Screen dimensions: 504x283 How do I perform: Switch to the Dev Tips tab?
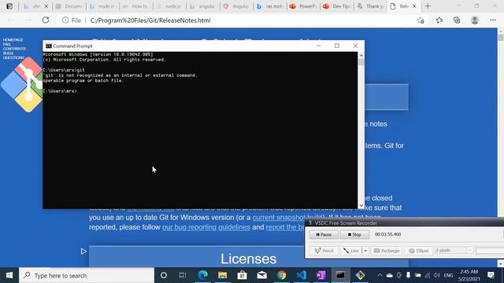337,6
